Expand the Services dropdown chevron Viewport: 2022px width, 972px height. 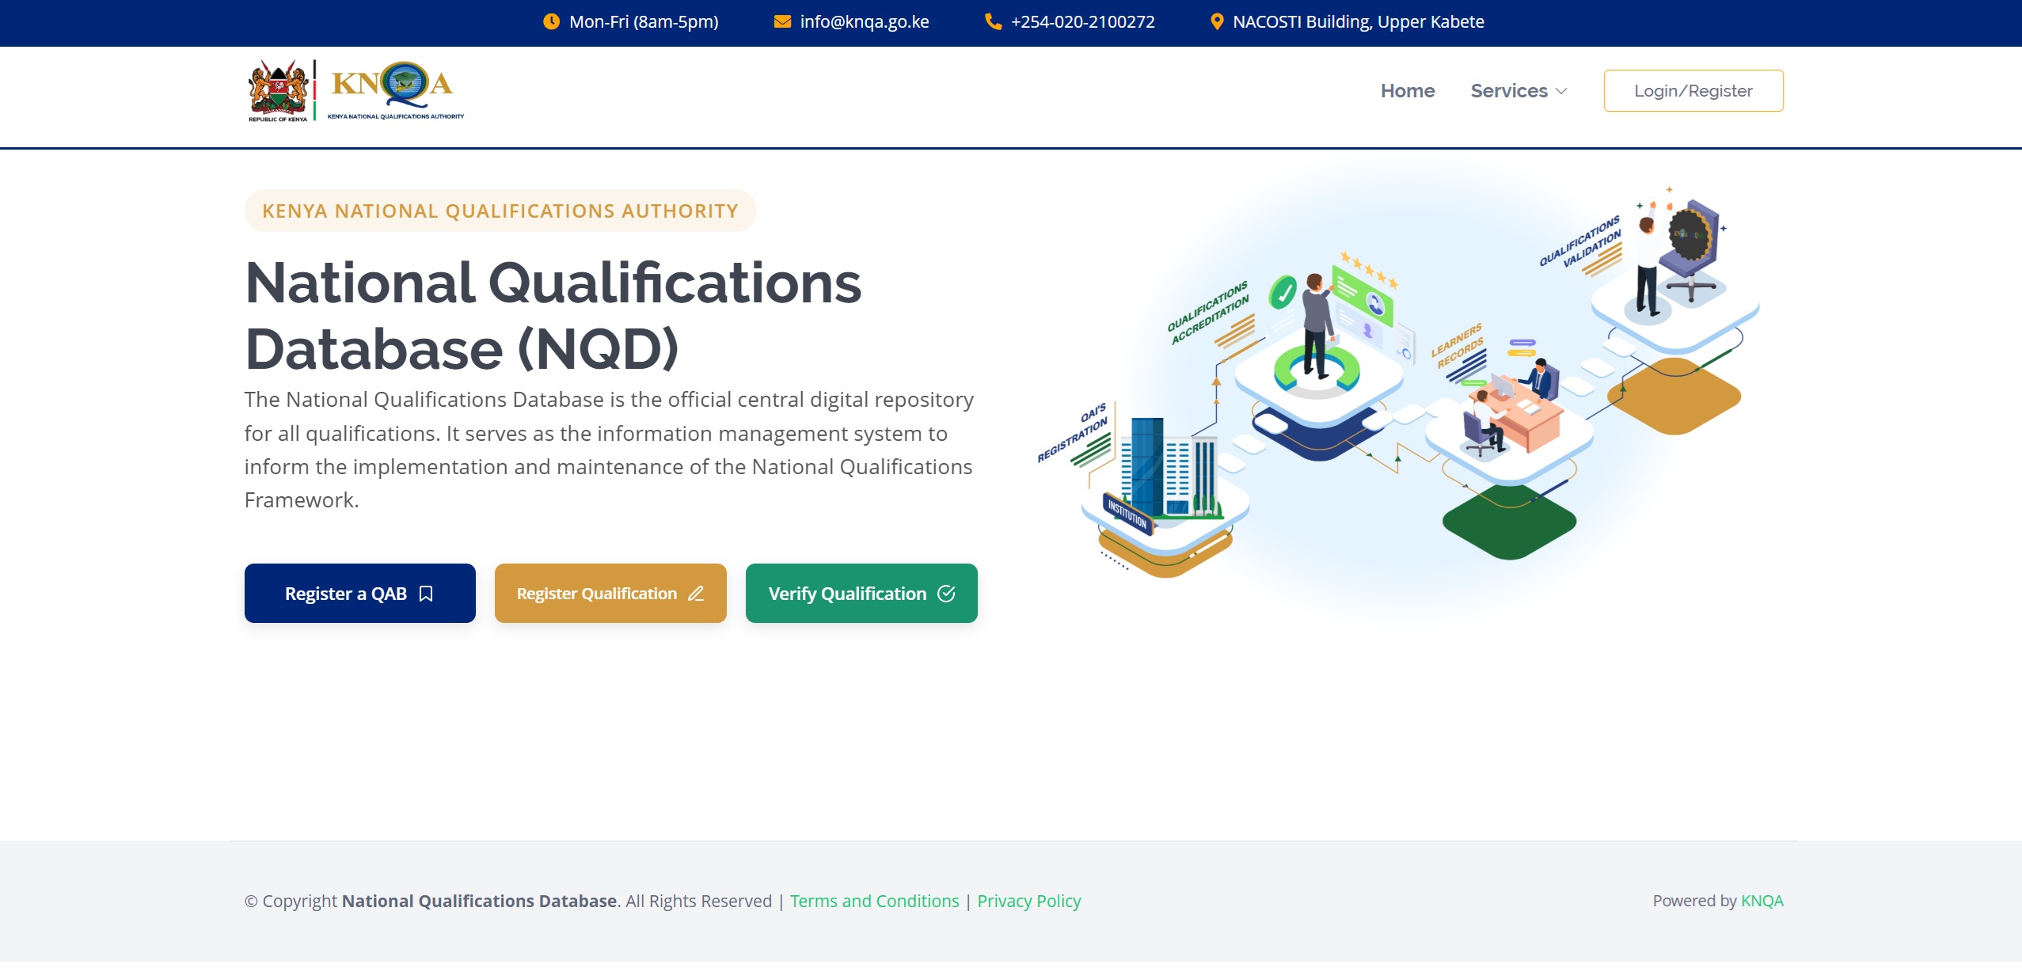click(x=1561, y=92)
